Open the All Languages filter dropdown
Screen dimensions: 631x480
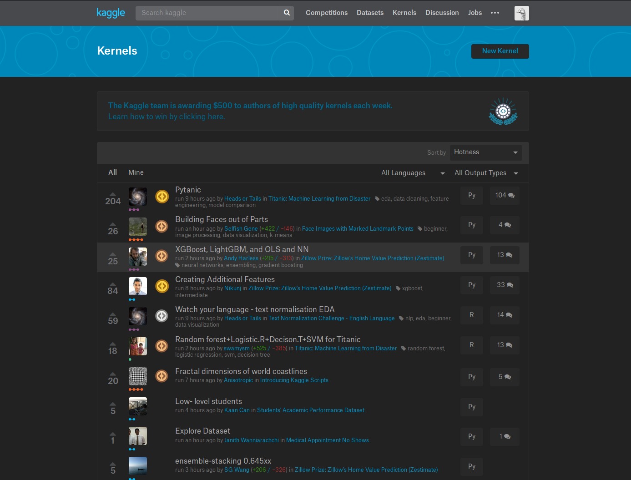point(413,173)
